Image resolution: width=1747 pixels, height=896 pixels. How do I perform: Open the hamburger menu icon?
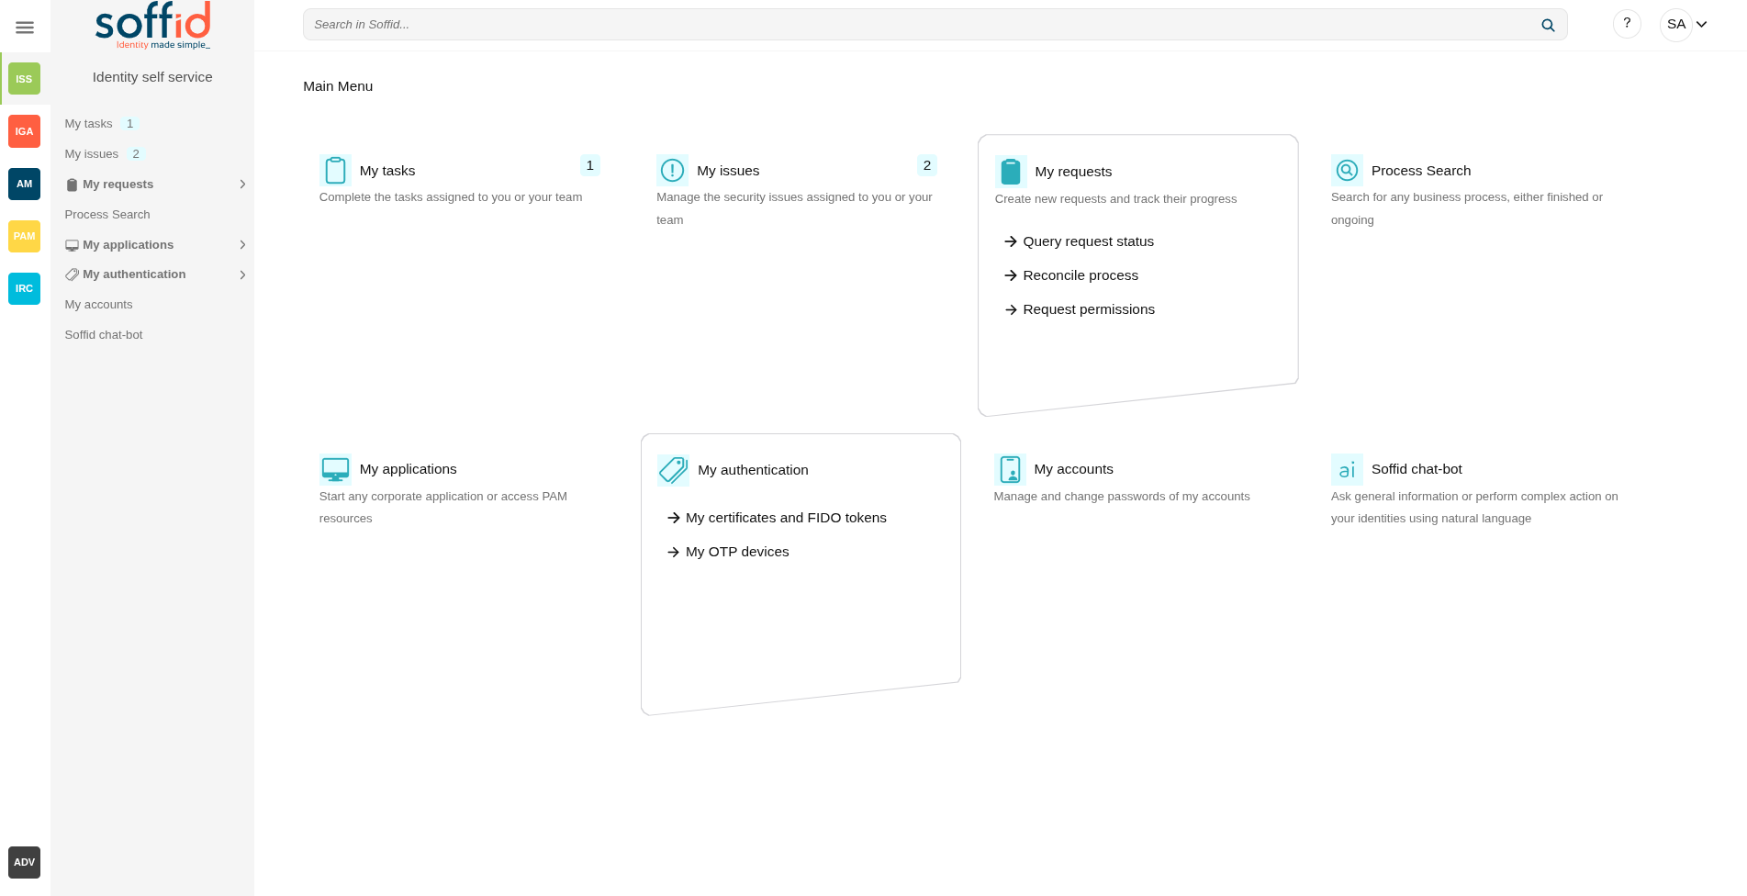point(25,28)
